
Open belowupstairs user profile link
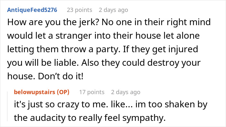coord(35,92)
